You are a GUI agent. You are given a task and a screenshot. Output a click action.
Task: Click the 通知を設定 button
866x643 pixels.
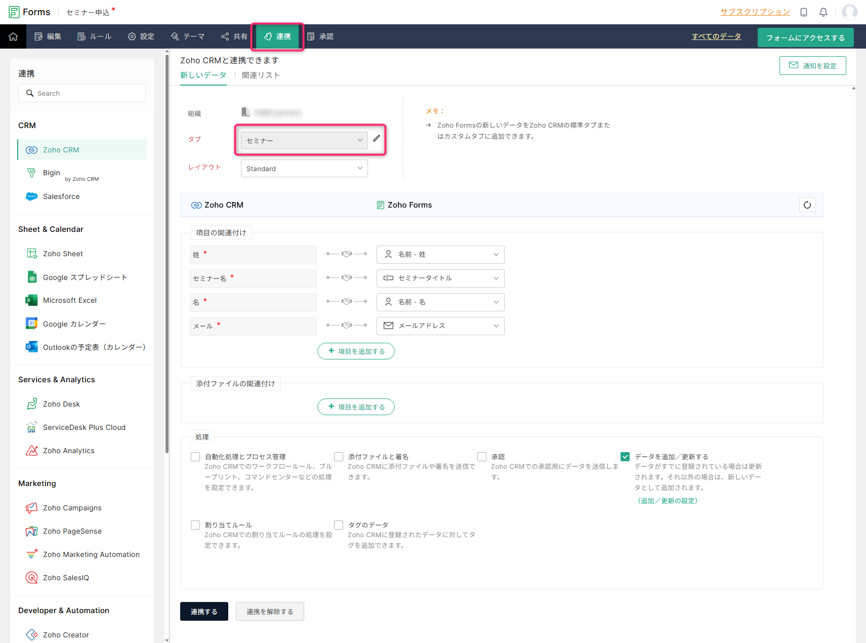(812, 66)
